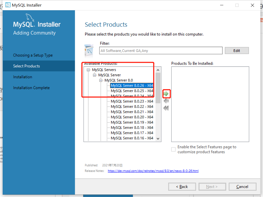Select MySQL Server 8.0.16 - X64

[132, 138]
